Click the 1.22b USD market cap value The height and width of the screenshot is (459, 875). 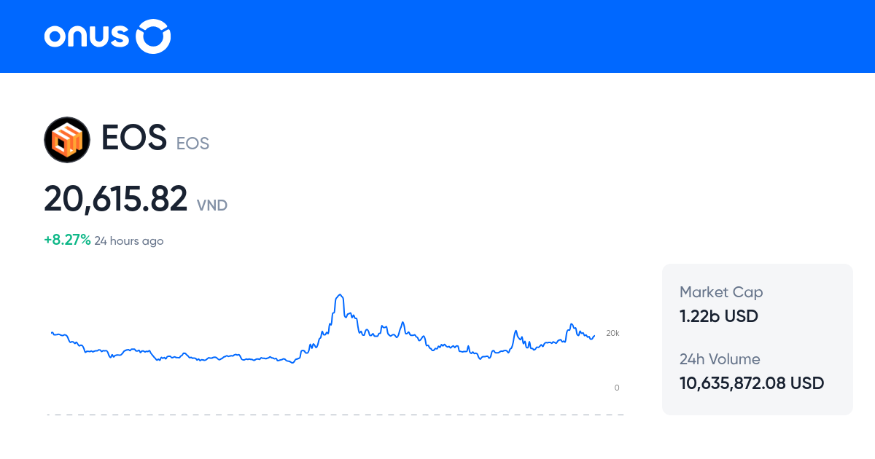(719, 316)
